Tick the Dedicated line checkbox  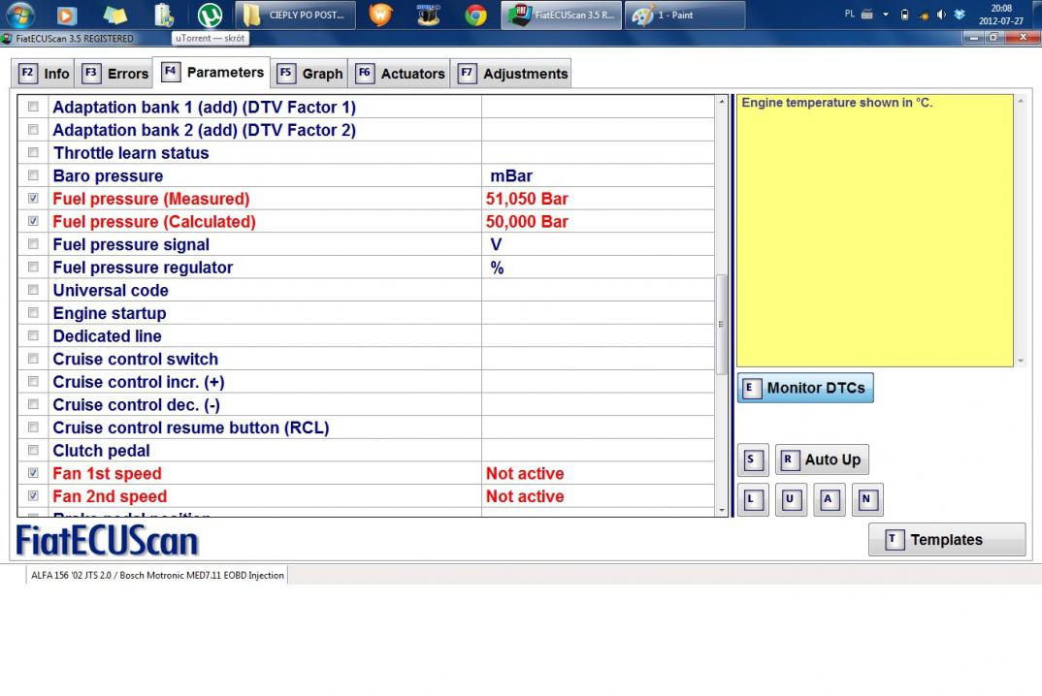tap(33, 335)
